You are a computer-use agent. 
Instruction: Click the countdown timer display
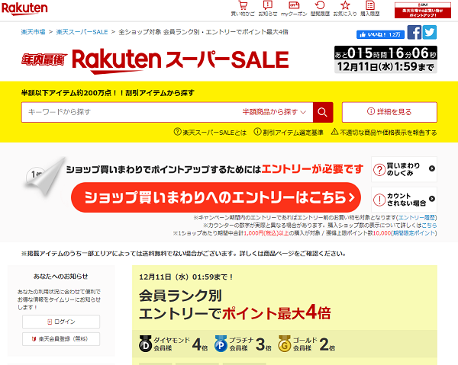click(x=385, y=59)
